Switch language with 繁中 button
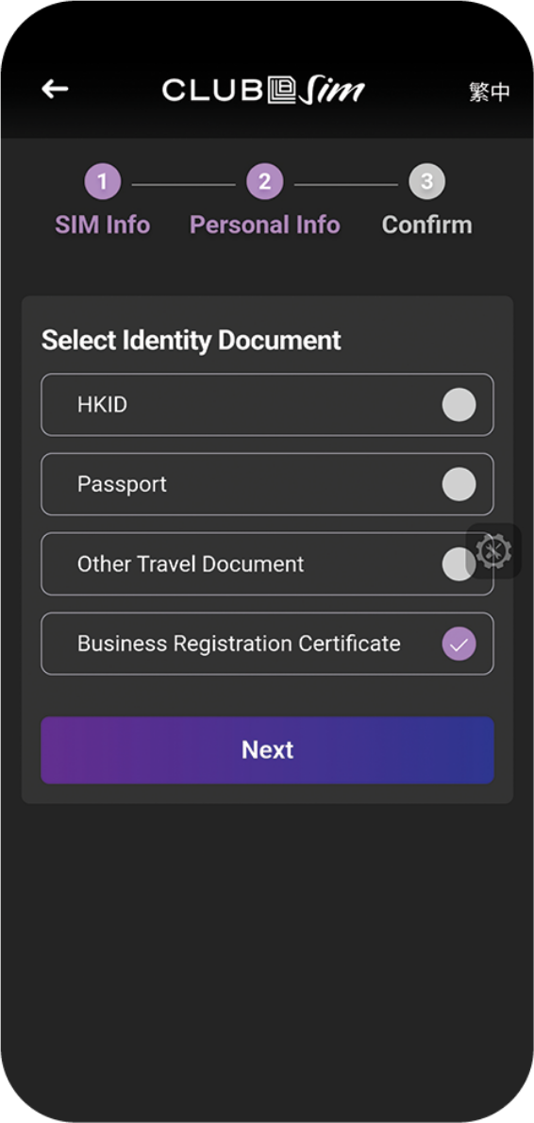This screenshot has width=534, height=1123. coord(490,92)
